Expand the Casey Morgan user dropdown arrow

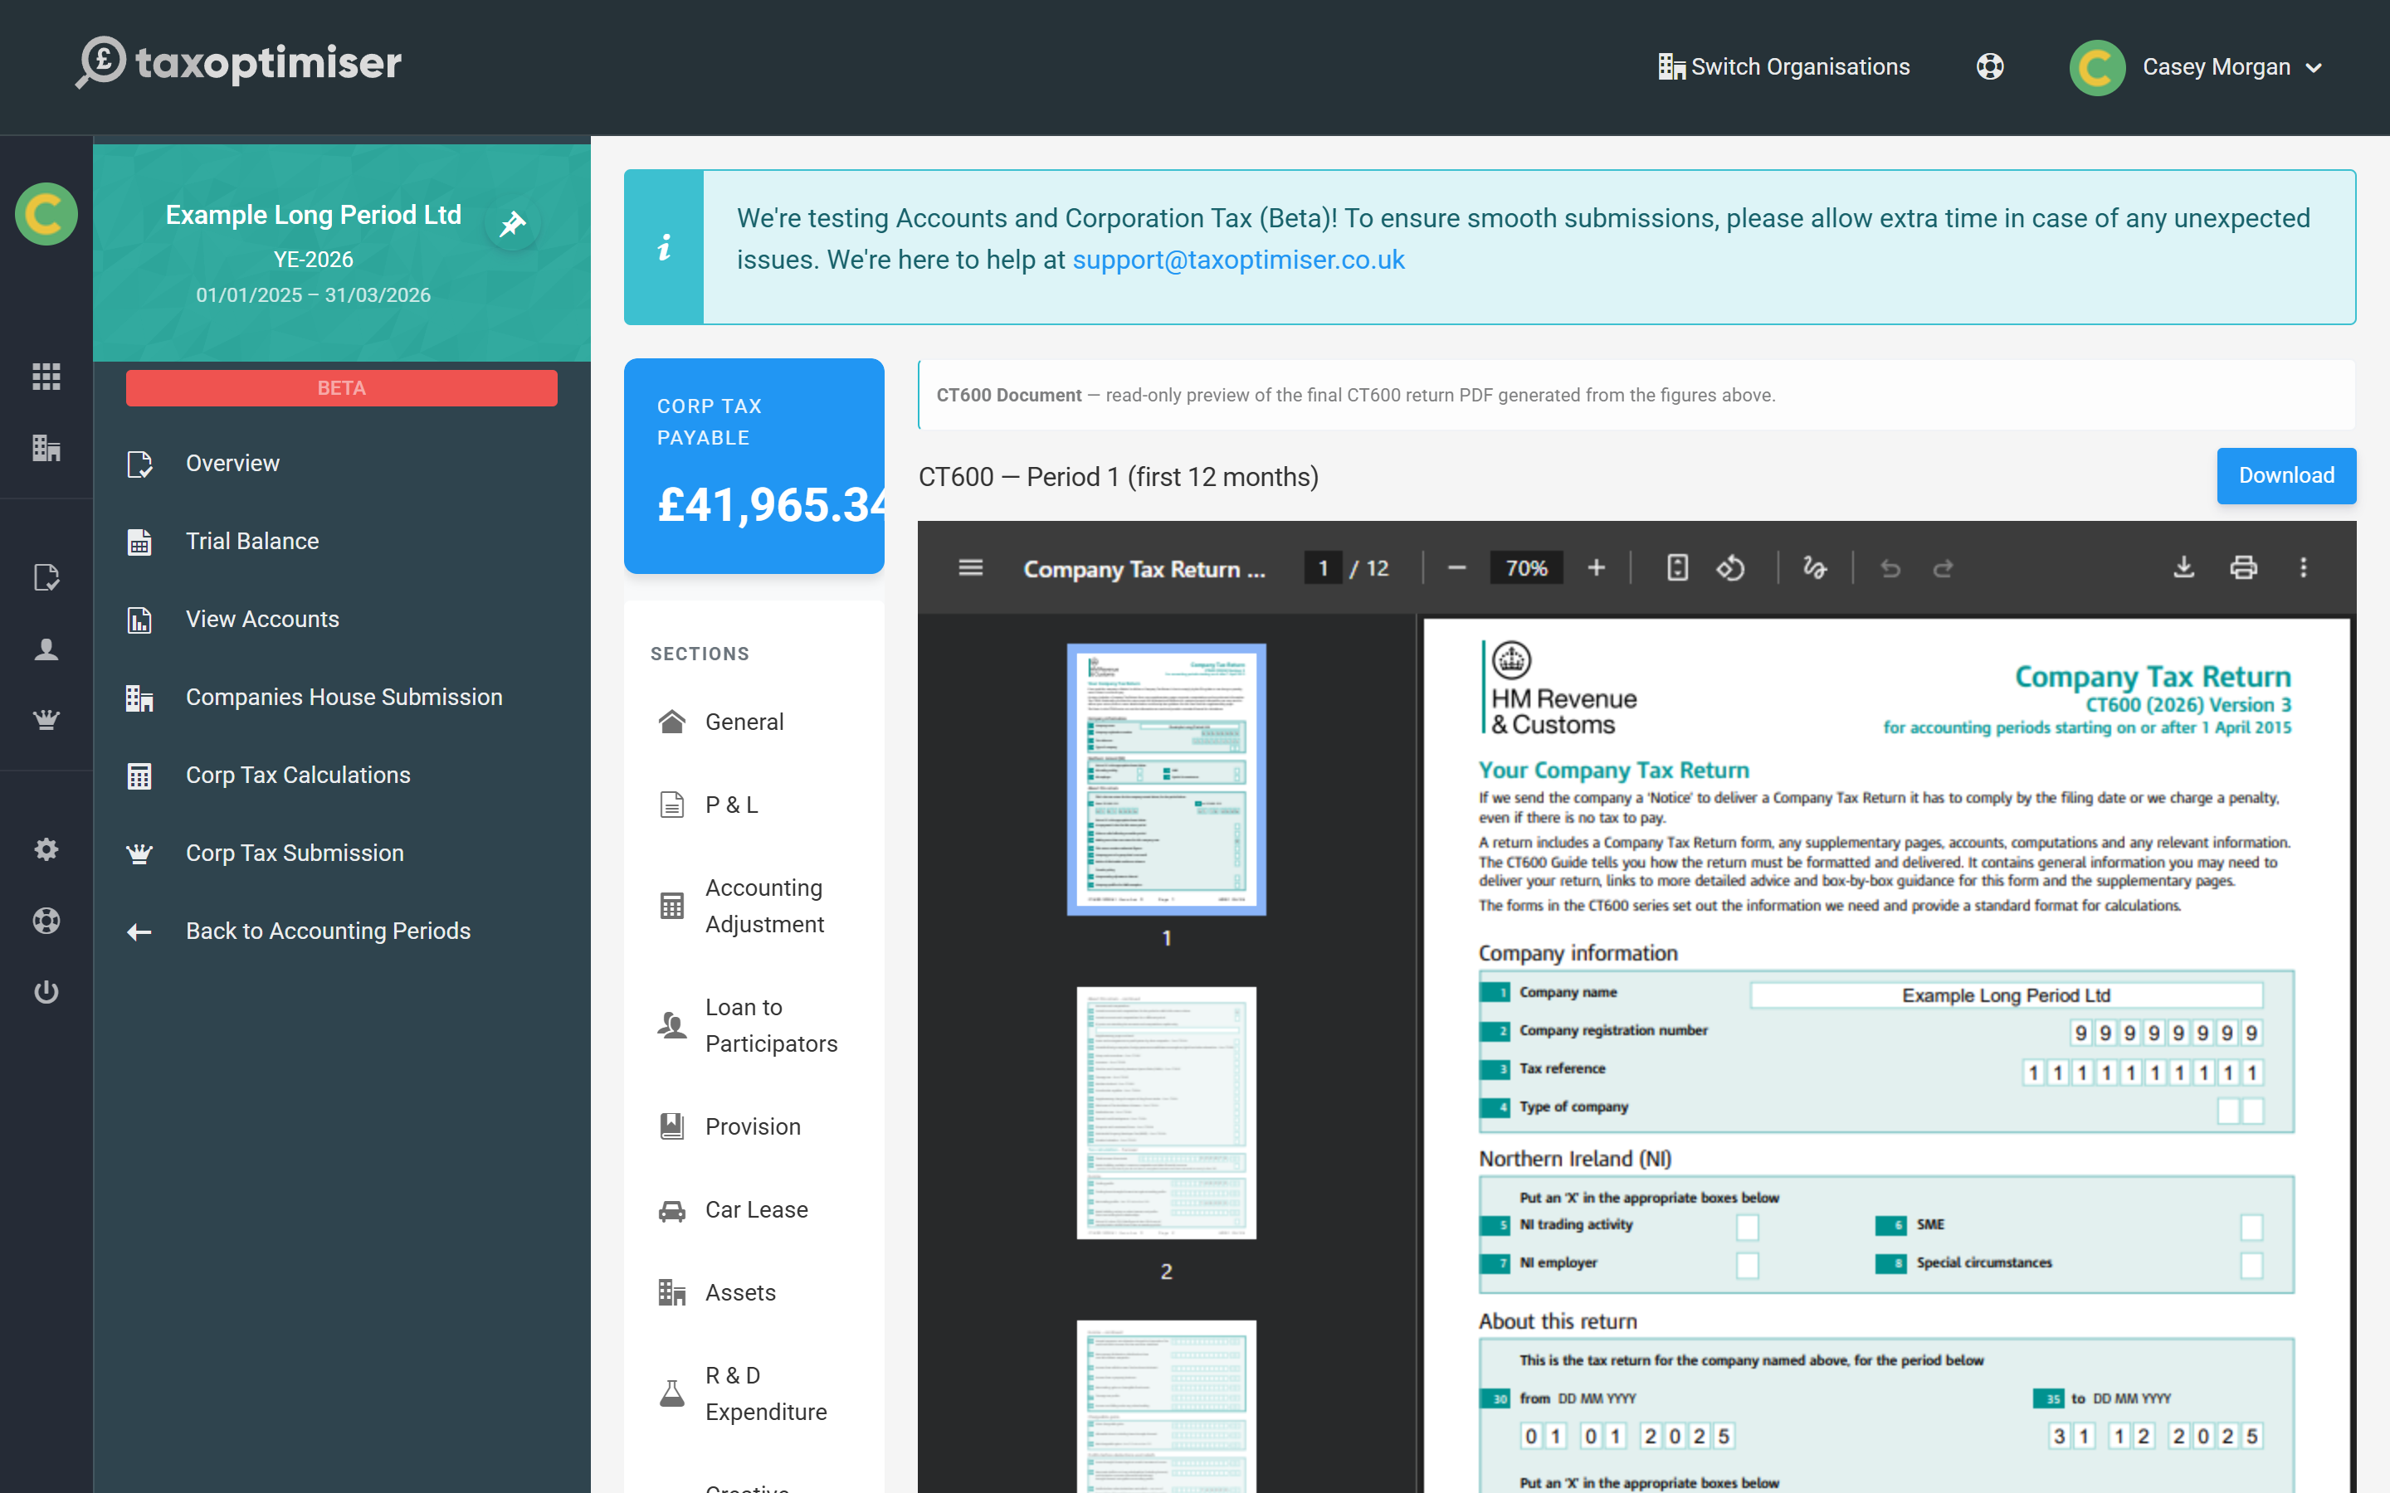tap(2314, 68)
